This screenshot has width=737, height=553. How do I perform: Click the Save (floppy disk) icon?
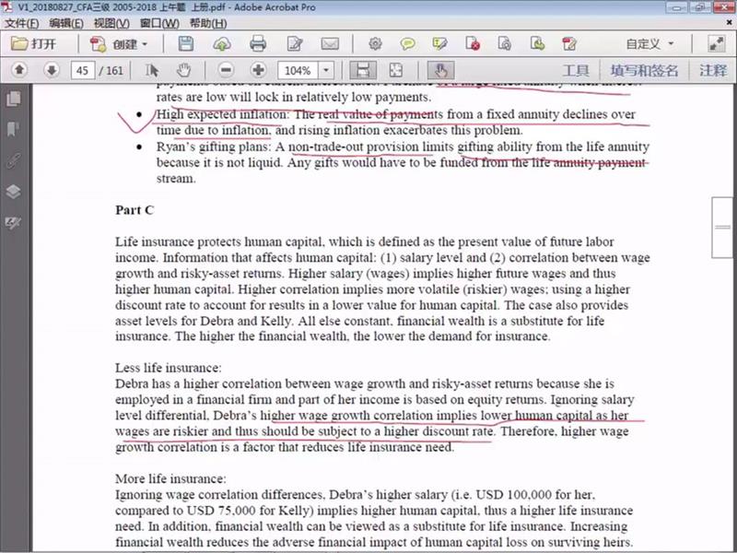coord(185,43)
